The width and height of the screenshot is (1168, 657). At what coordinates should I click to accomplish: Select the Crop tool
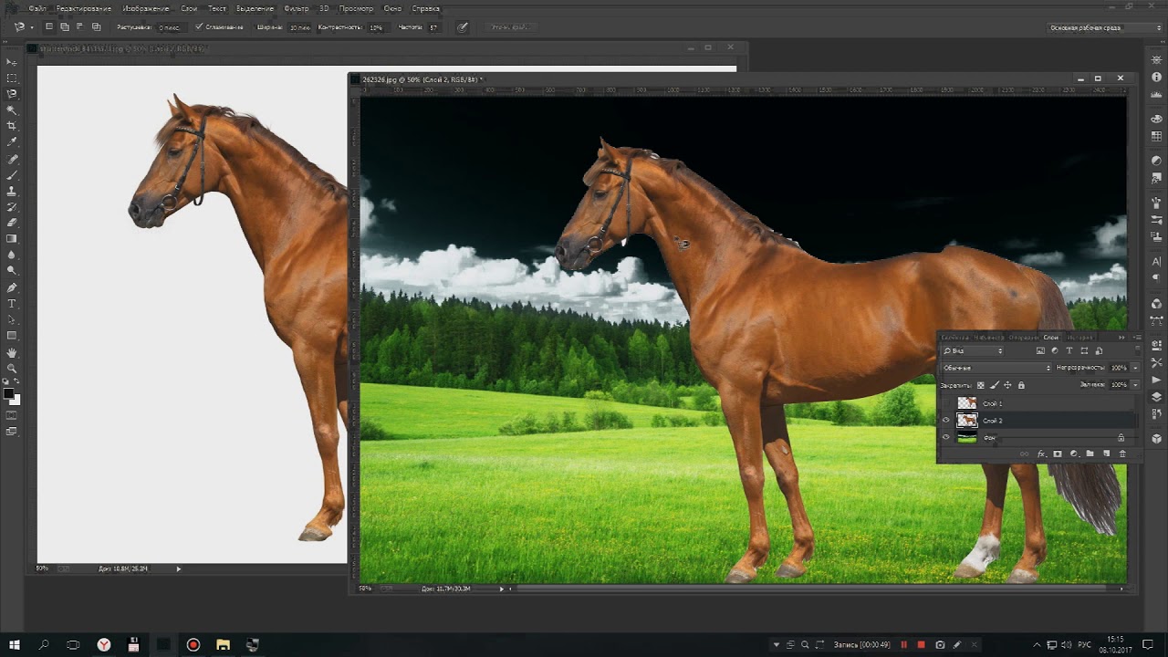coord(12,125)
